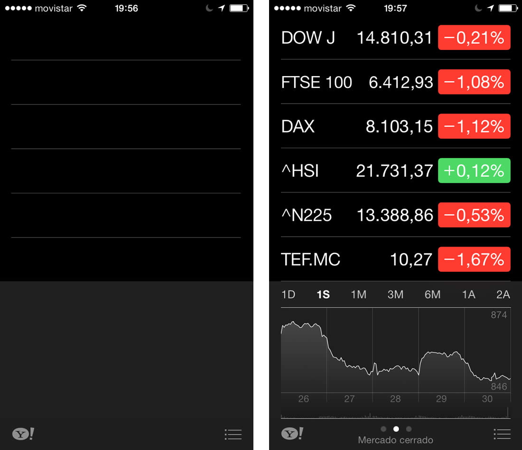Open the stock list editor icon beside Mercado cerrado
This screenshot has width=522, height=450.
tap(502, 434)
